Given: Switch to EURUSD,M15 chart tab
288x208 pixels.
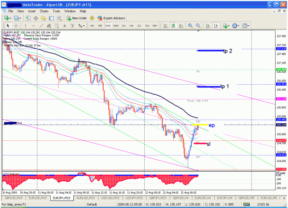Looking at the screenshot, I should (37, 198).
